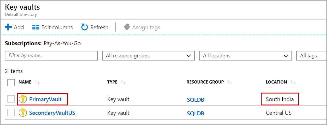Click the PrimaryVault key icon
This screenshot has width=327, height=125.
coord(23,99)
